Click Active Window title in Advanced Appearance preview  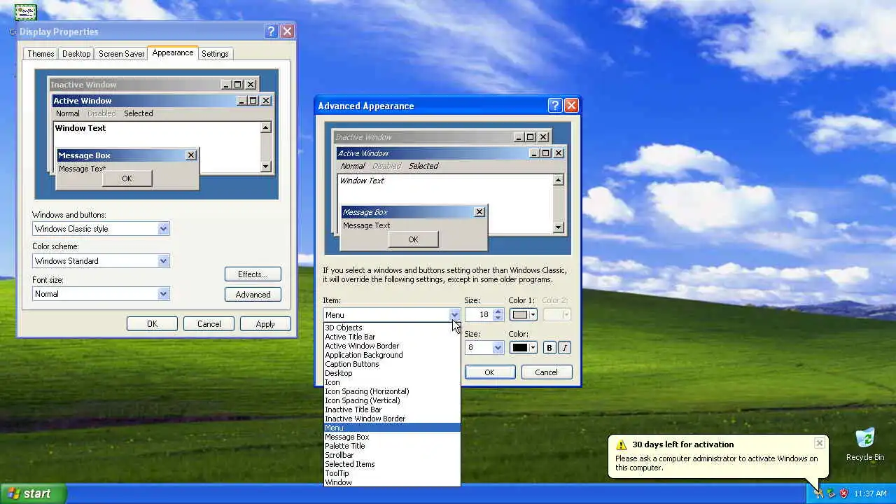pos(363,153)
